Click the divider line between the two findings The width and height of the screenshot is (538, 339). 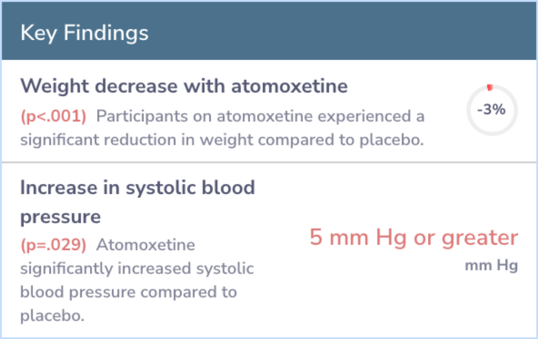(269, 162)
